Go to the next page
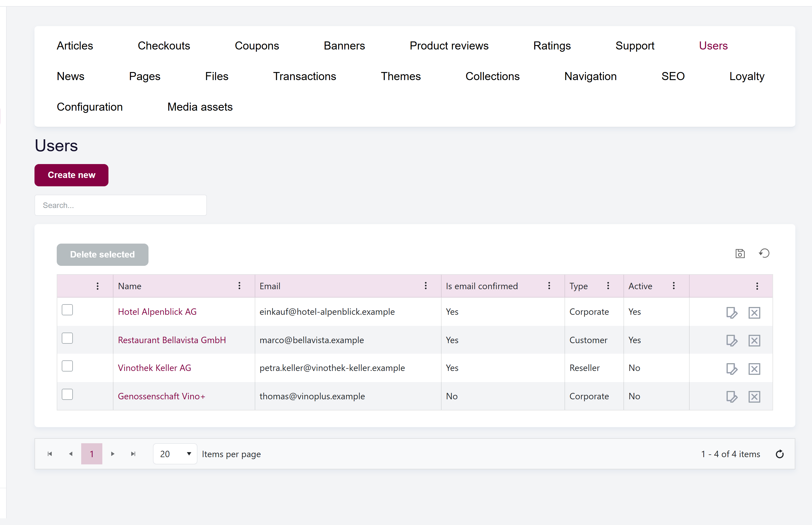The height and width of the screenshot is (525, 812). pyautogui.click(x=113, y=454)
